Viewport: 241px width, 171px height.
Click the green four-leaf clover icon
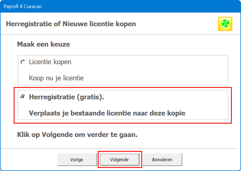(x=225, y=24)
